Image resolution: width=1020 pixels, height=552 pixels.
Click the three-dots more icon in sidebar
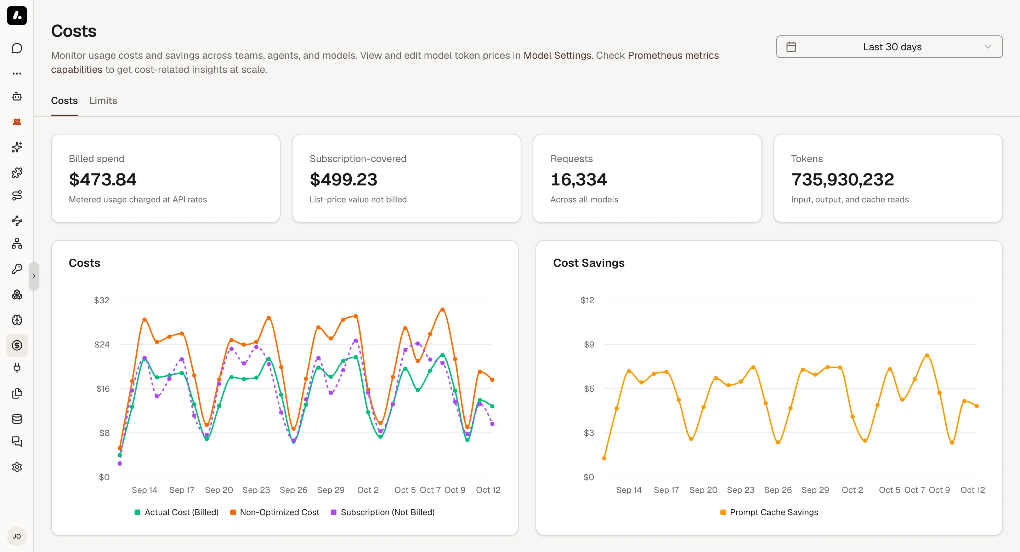point(17,73)
